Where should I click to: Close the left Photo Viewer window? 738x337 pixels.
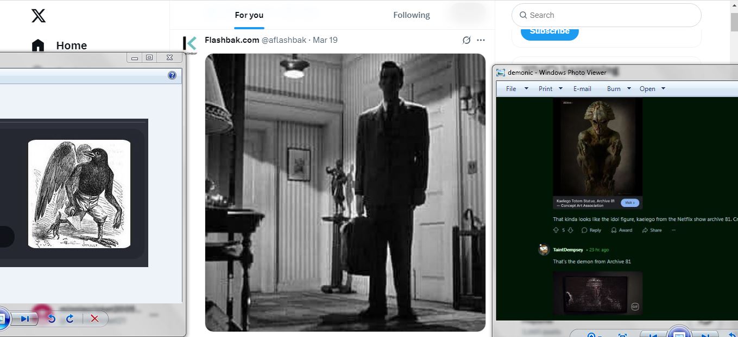coord(169,57)
